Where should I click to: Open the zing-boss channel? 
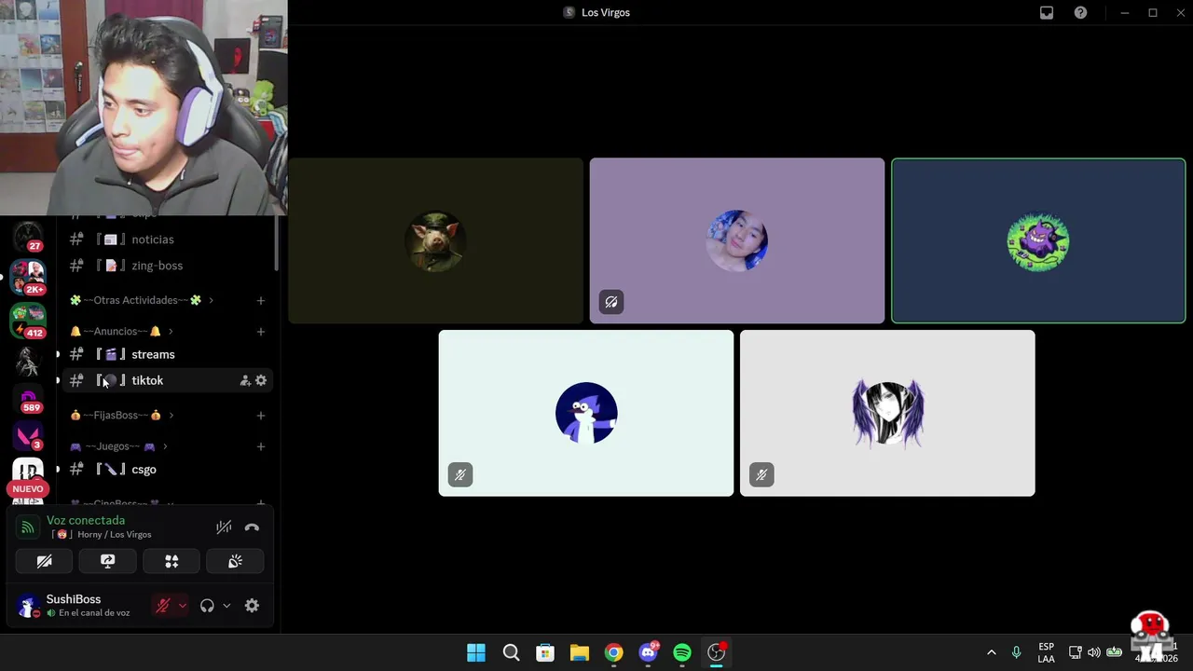pyautogui.click(x=168, y=266)
